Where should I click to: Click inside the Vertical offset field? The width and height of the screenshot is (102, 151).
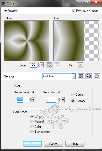(x=52, y=100)
